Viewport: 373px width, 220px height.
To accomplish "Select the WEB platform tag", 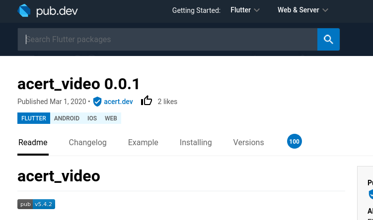I will [x=111, y=118].
